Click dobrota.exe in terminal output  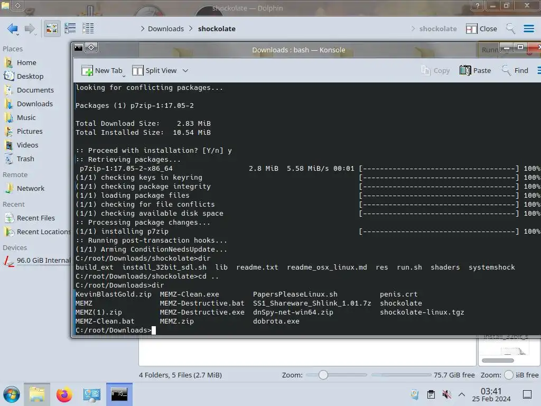click(276, 321)
